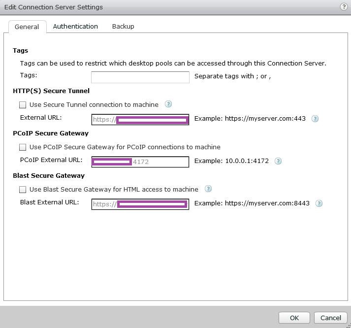
Task: Enable Use Secure Tunnel connection checkbox
Action: tap(23, 105)
